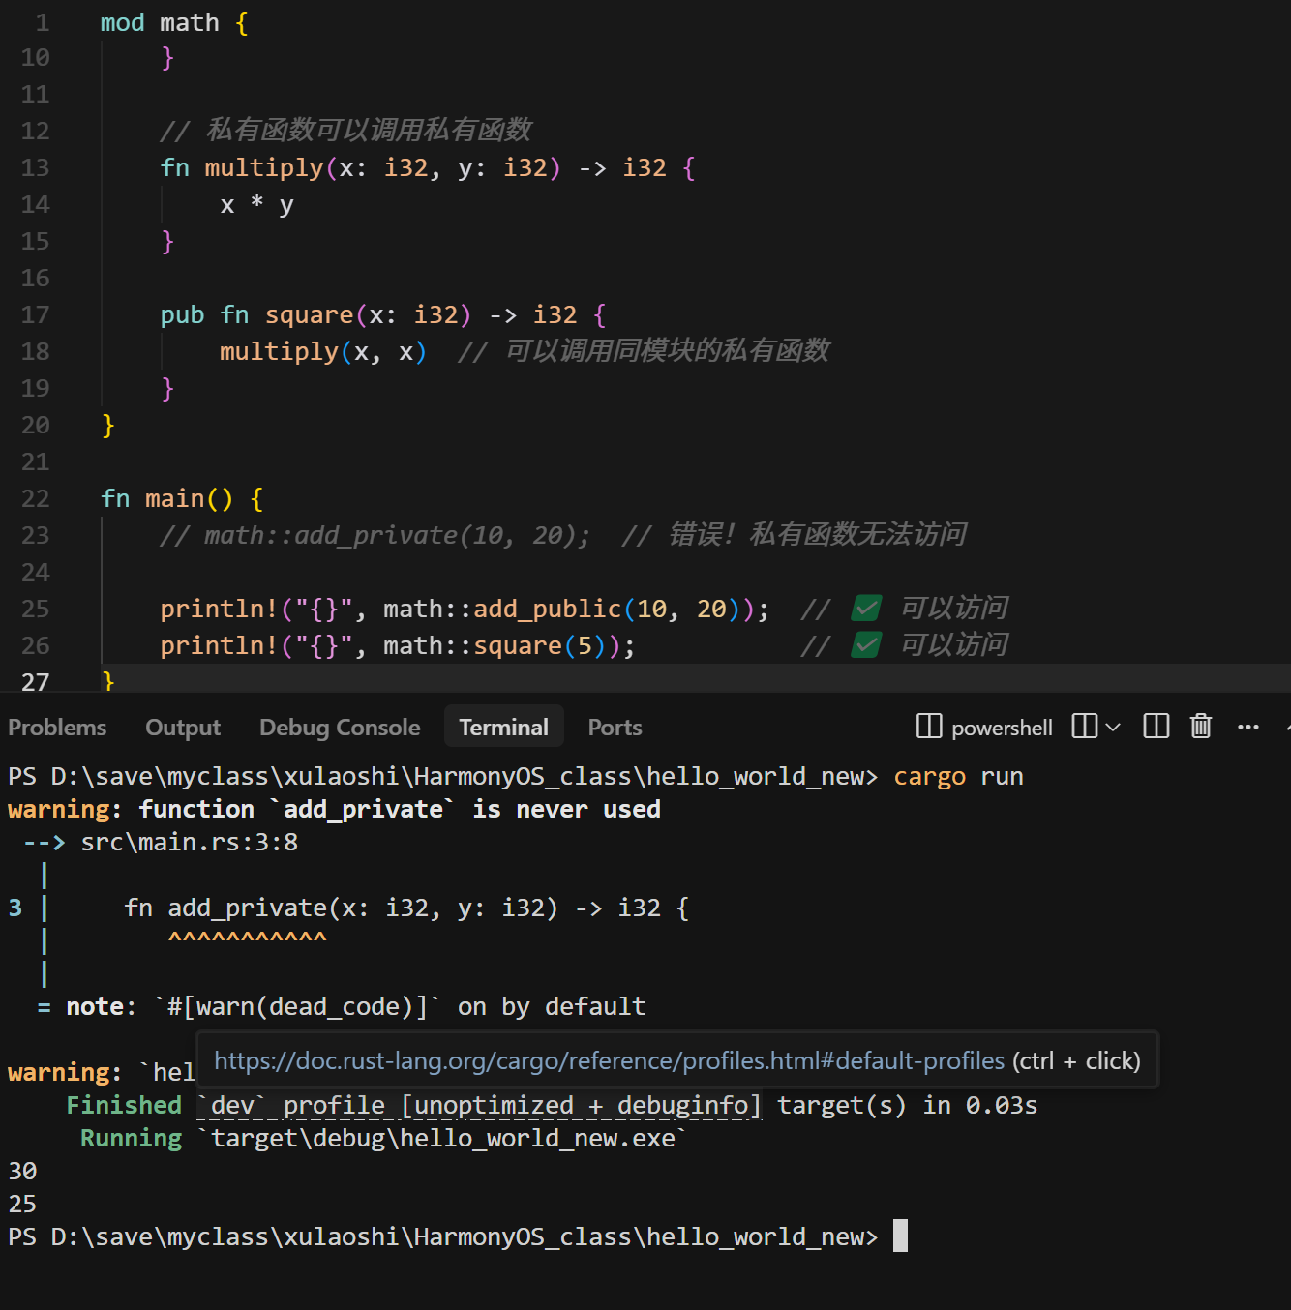Select the Terminal tab
1291x1310 pixels.
(503, 728)
